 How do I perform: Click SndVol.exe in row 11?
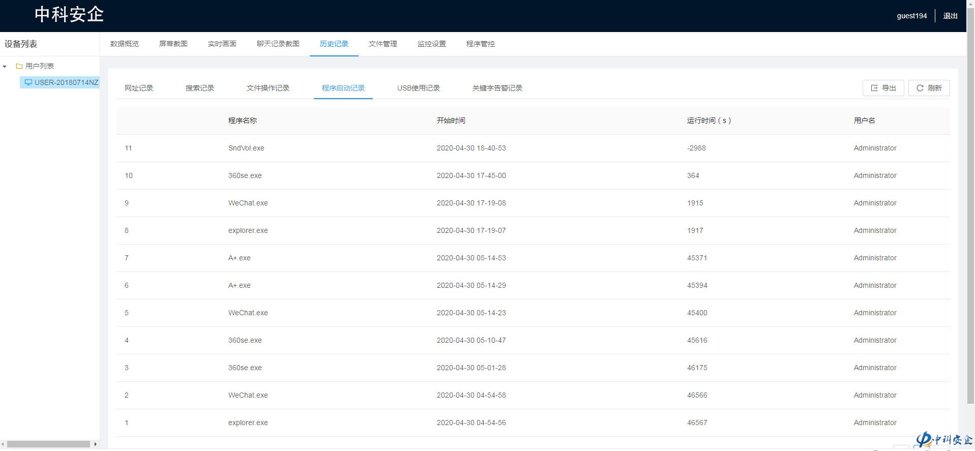(x=246, y=148)
